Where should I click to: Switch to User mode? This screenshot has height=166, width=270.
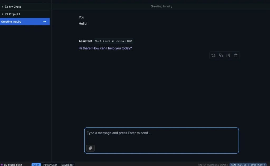point(36,165)
